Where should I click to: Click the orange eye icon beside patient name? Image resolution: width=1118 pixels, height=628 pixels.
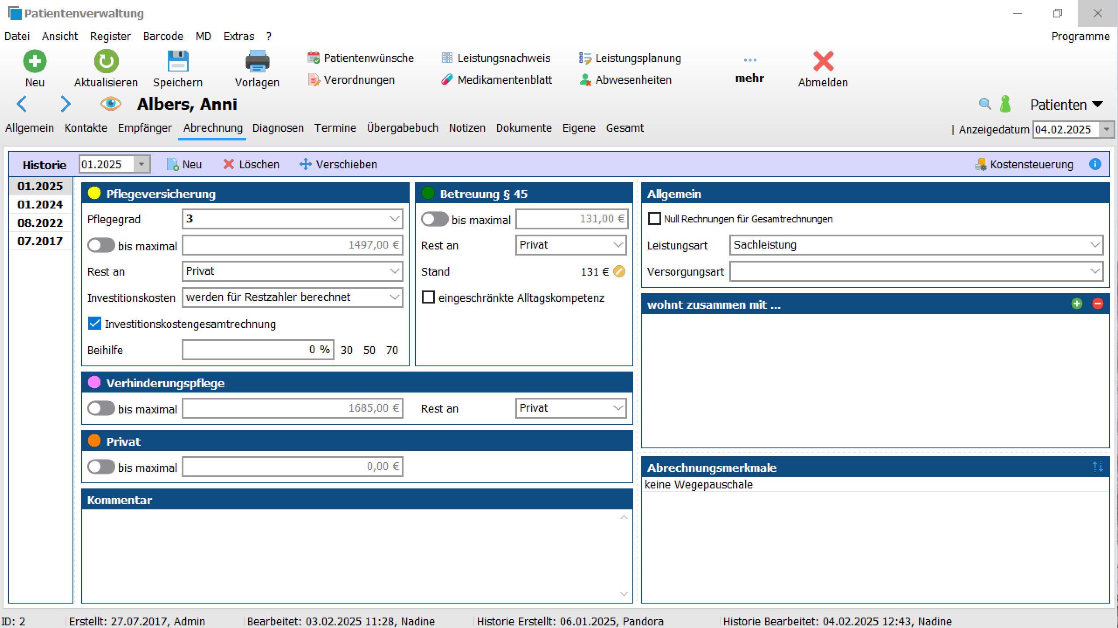point(110,104)
